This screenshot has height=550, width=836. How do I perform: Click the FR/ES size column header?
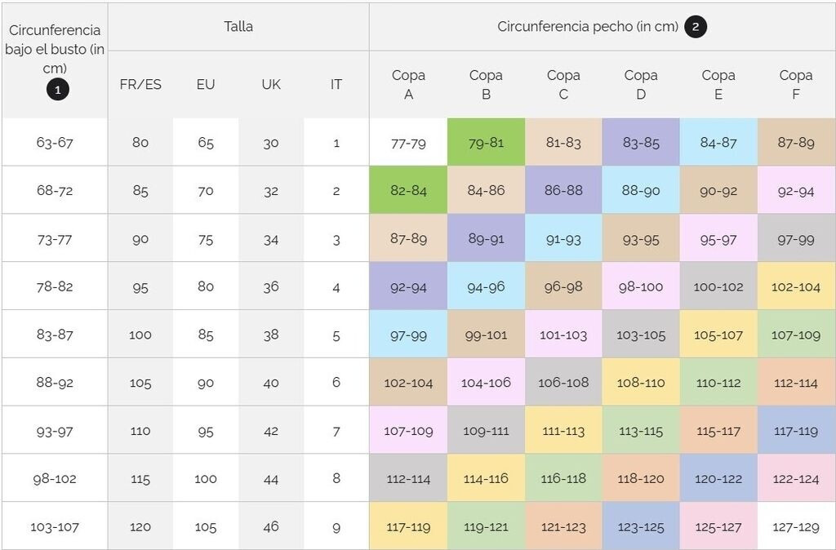click(140, 85)
